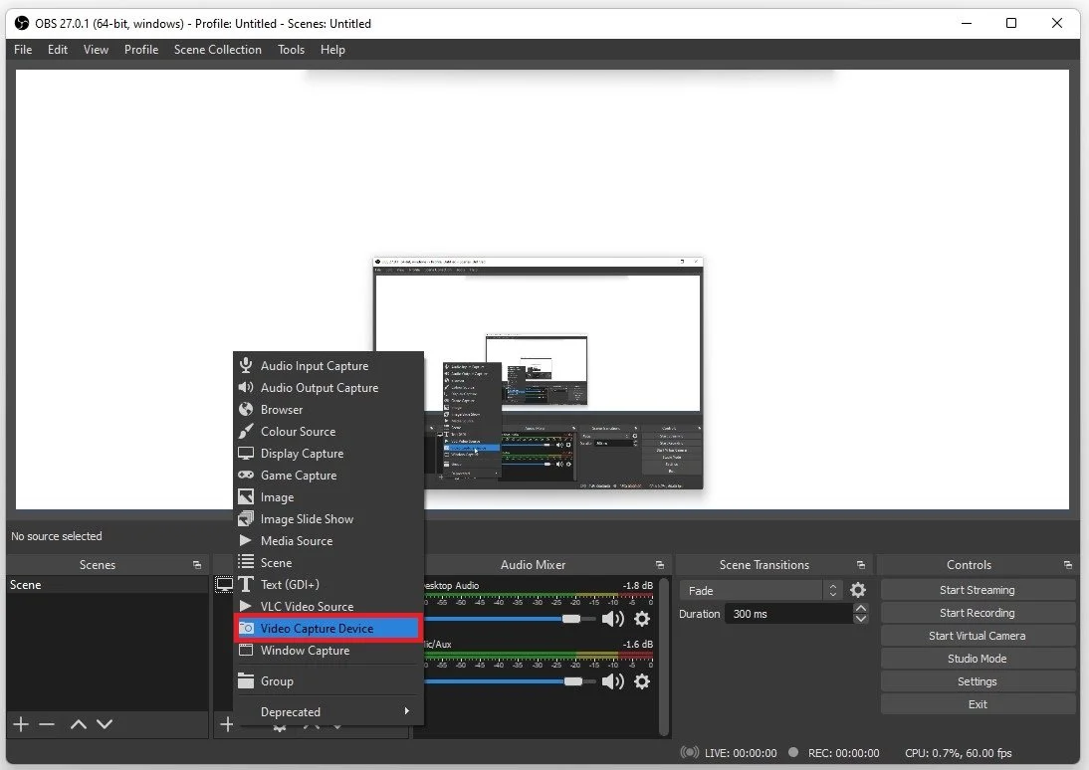Open the Edit menu

pos(58,50)
